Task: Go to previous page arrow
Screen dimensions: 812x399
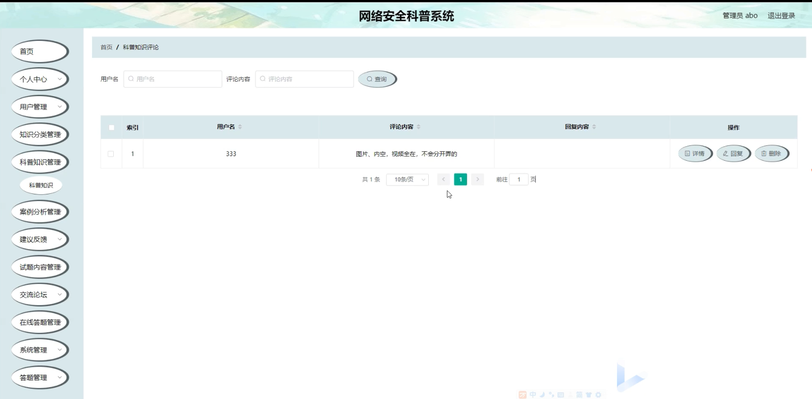Action: pos(443,179)
